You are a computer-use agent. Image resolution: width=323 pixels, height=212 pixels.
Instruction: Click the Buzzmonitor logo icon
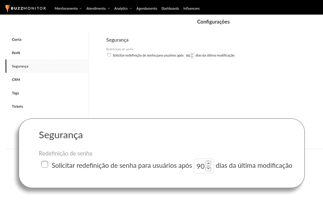coord(8,8)
